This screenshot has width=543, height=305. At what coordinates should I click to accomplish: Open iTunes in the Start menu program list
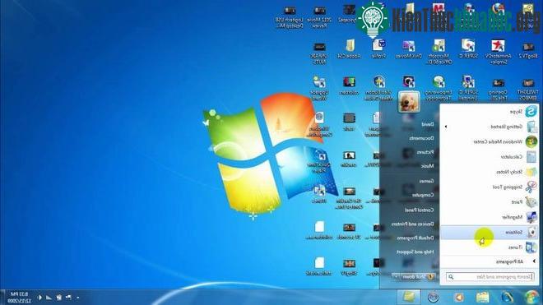tap(489, 247)
